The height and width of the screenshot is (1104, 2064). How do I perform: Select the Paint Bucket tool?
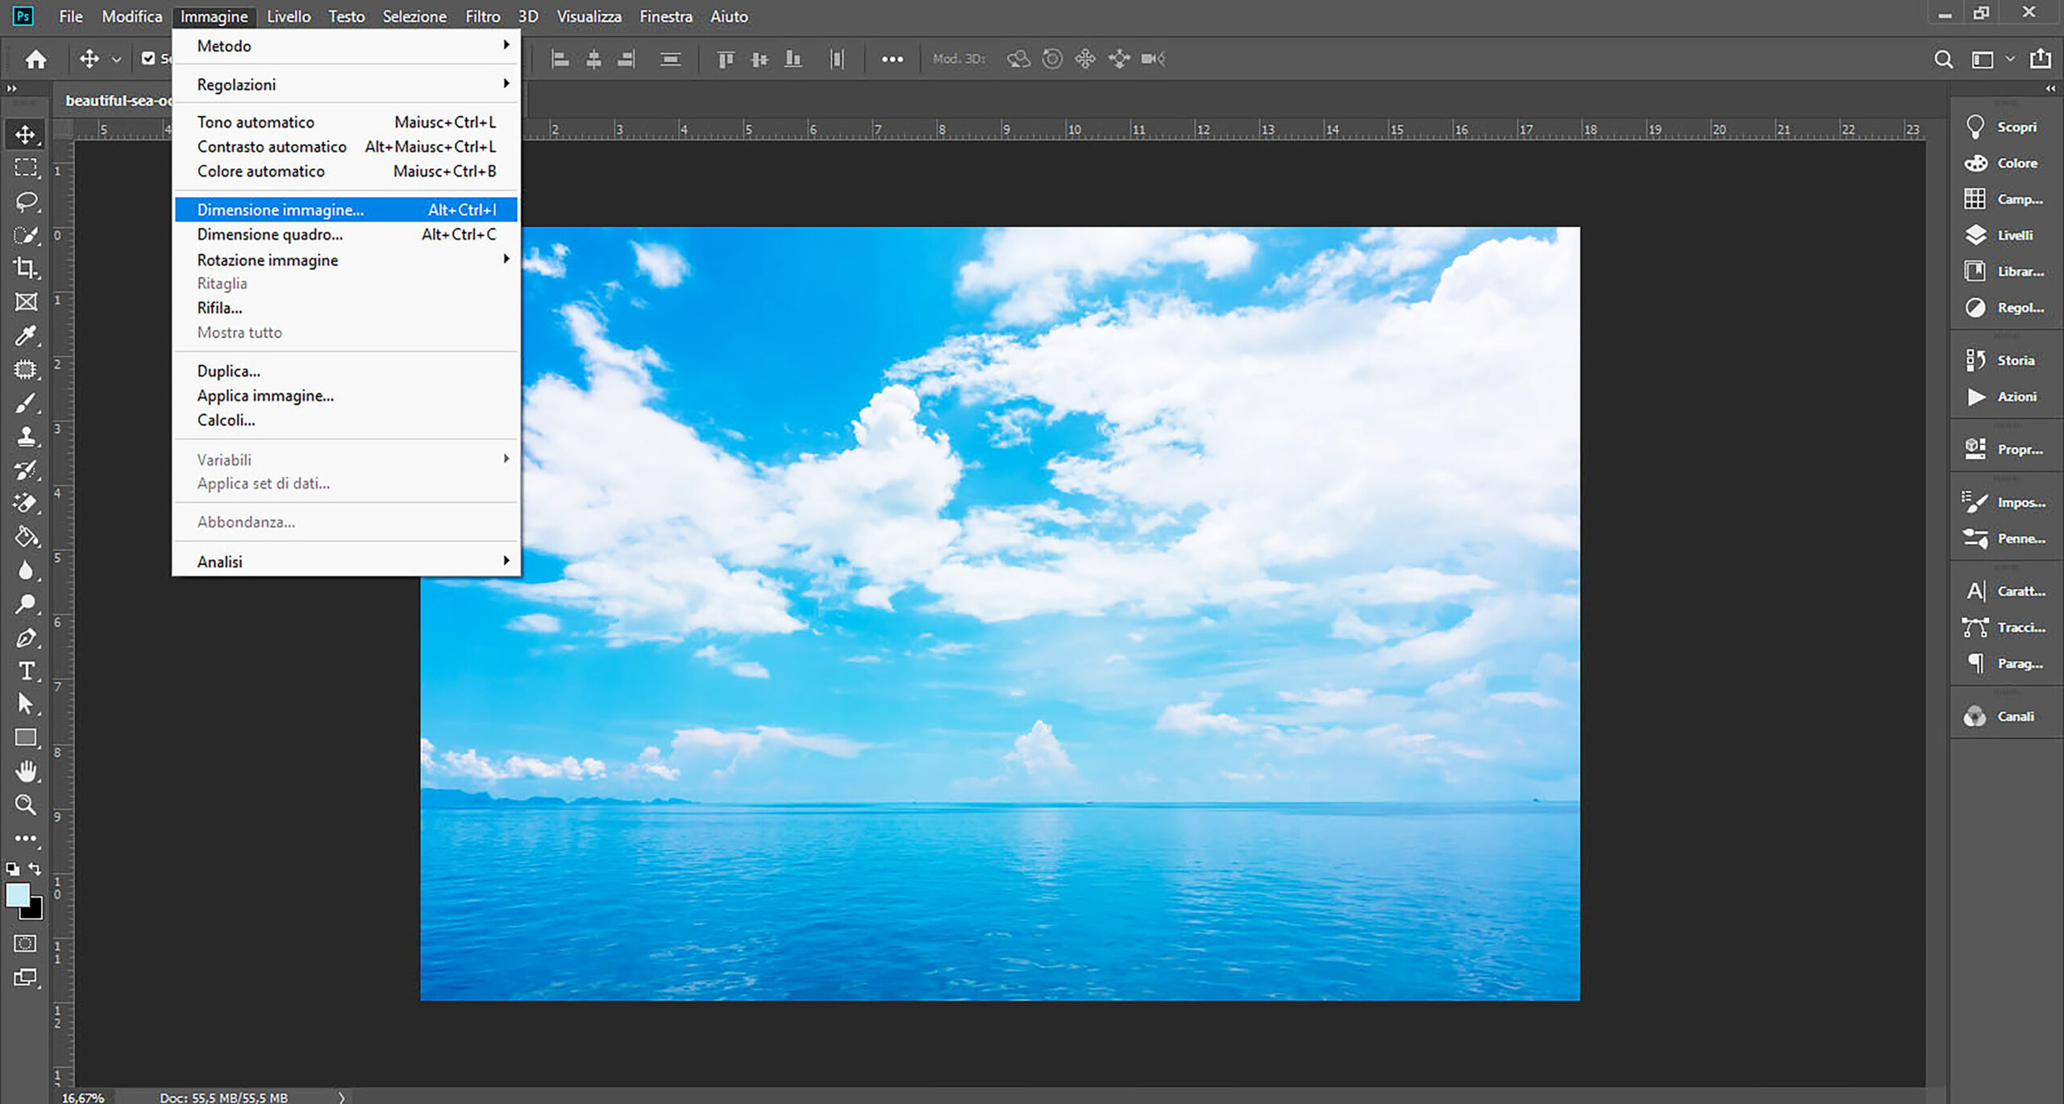(26, 537)
